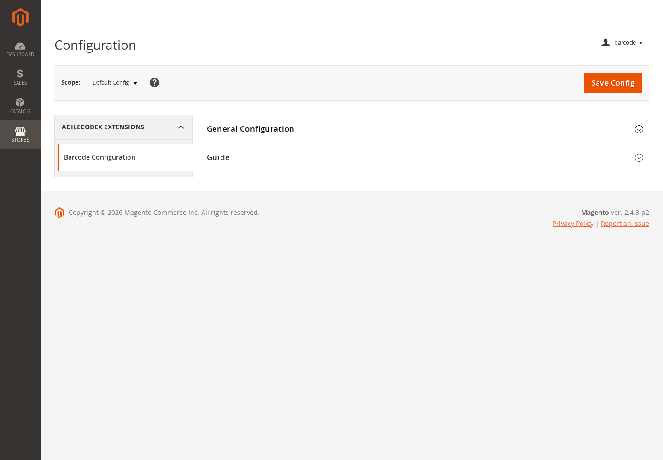The width and height of the screenshot is (663, 460).
Task: Click the Magento ver. 2.4.8-p2 text
Action: [615, 213]
